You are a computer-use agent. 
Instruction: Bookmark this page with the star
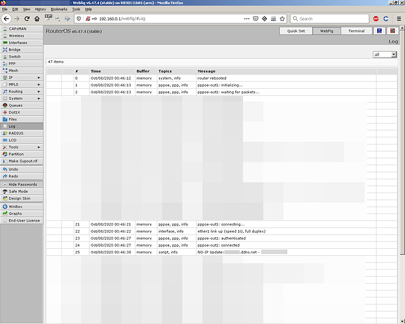click(282, 19)
